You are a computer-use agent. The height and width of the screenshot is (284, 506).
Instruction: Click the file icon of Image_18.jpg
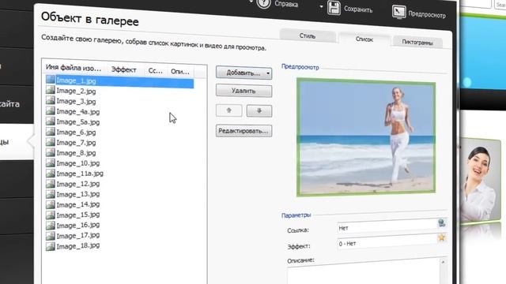[x=50, y=246]
